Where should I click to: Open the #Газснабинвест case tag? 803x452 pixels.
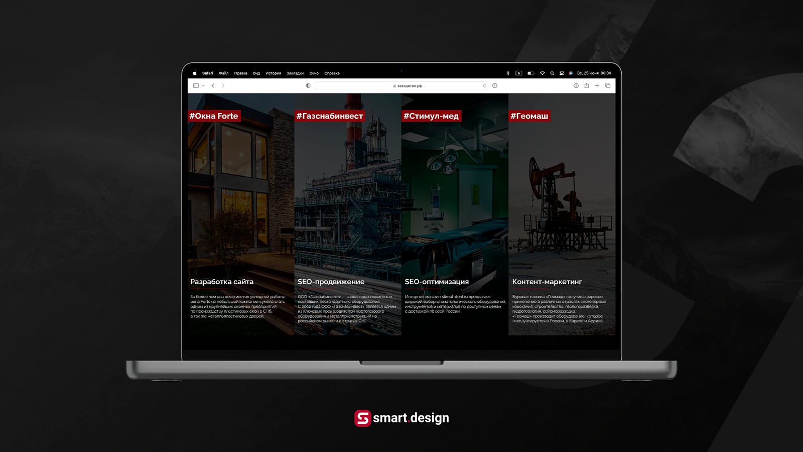point(330,116)
